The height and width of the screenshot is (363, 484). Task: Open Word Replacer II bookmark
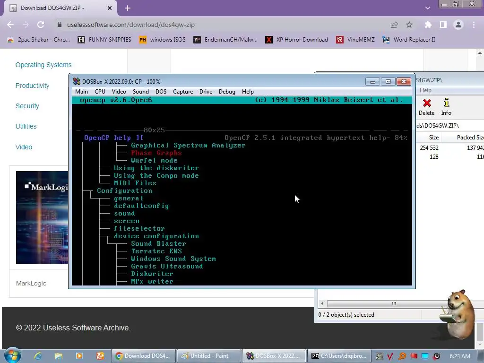409,40
